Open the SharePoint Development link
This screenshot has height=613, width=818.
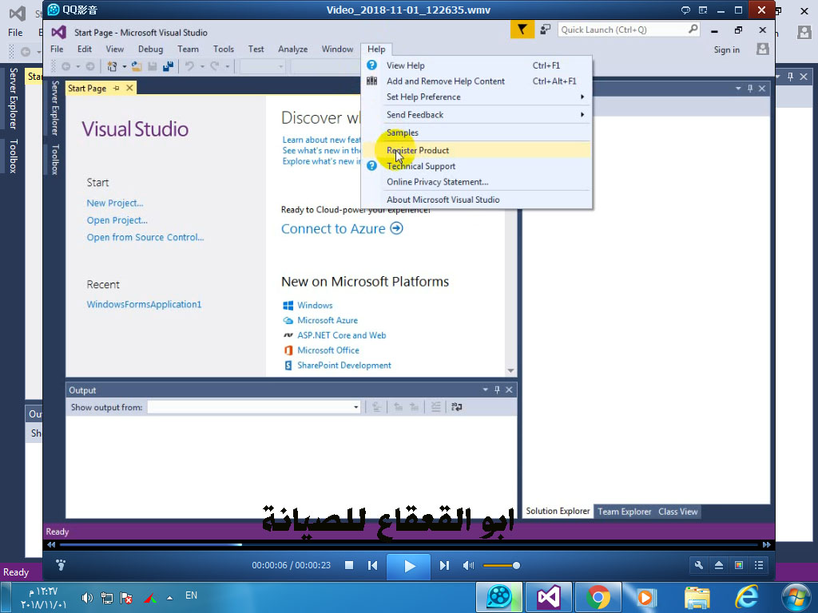coord(343,366)
